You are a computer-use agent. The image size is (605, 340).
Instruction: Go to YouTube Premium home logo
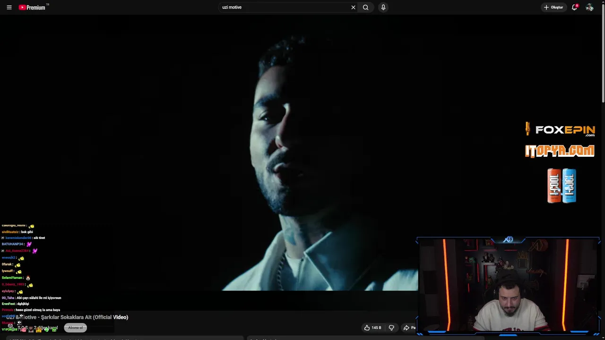(33, 7)
